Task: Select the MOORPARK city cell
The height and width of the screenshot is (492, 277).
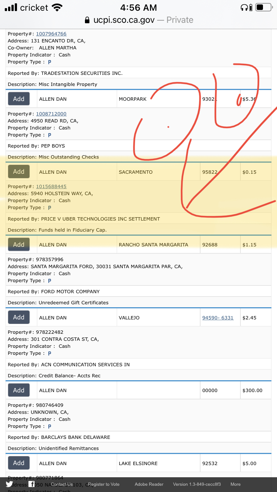Action: [x=158, y=99]
